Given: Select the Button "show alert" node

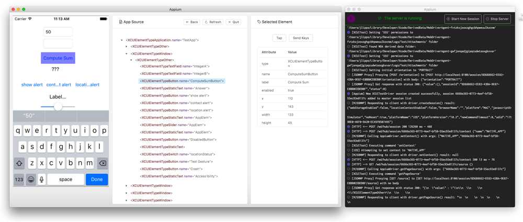Looking at the screenshot, I should pyautogui.click(x=175, y=95).
